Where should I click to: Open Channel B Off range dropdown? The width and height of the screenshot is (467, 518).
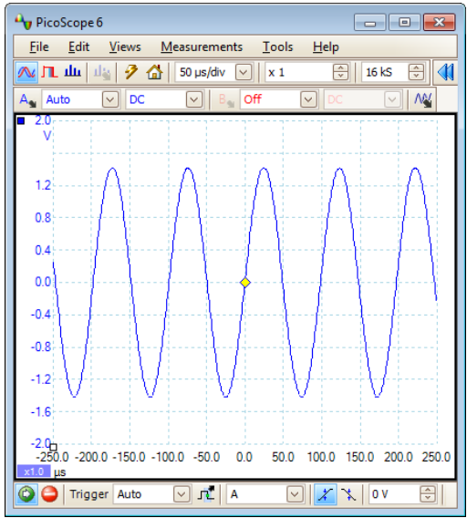[x=308, y=99]
